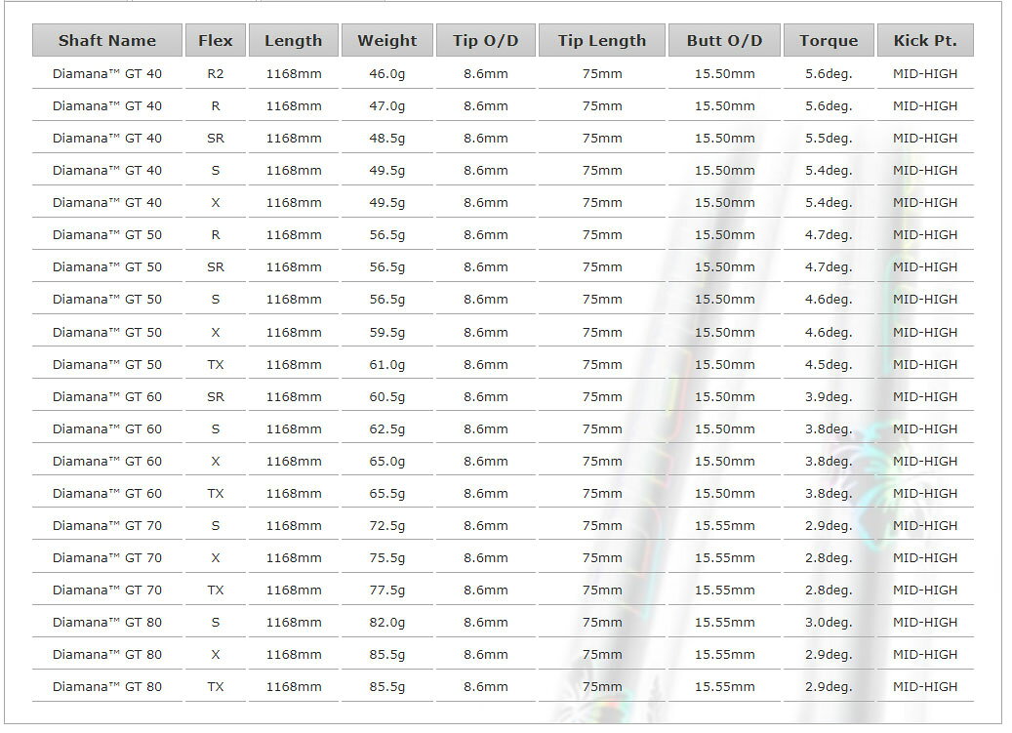1012x733 pixels.
Task: Click Diamana GT 80 in the TX flex row
Action: (x=107, y=687)
